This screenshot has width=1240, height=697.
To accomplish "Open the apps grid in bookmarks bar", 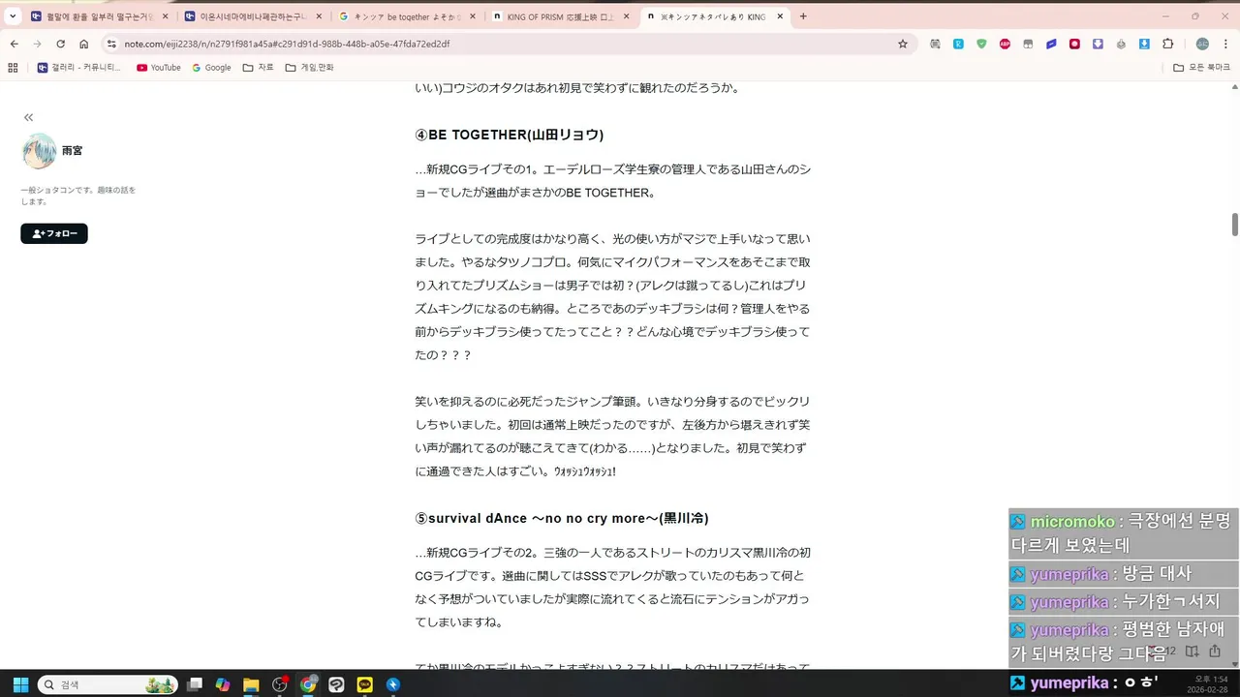I will pyautogui.click(x=13, y=68).
